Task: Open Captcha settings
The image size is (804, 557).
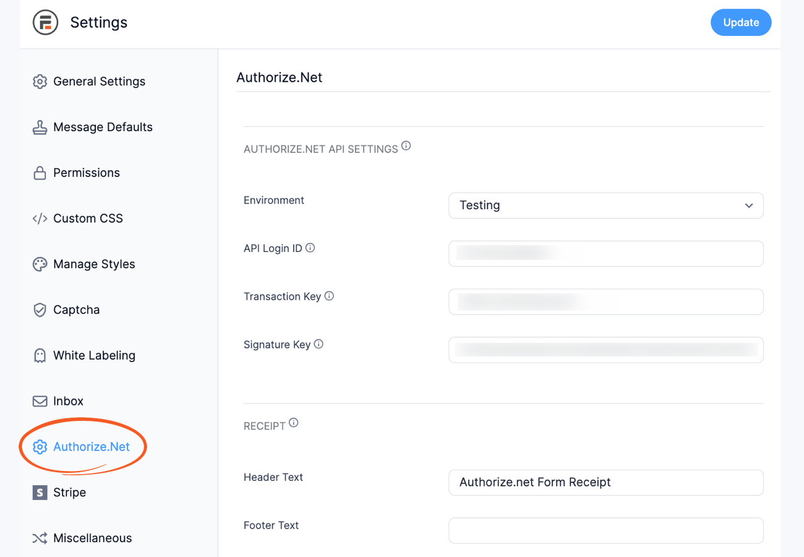Action: tap(66, 310)
